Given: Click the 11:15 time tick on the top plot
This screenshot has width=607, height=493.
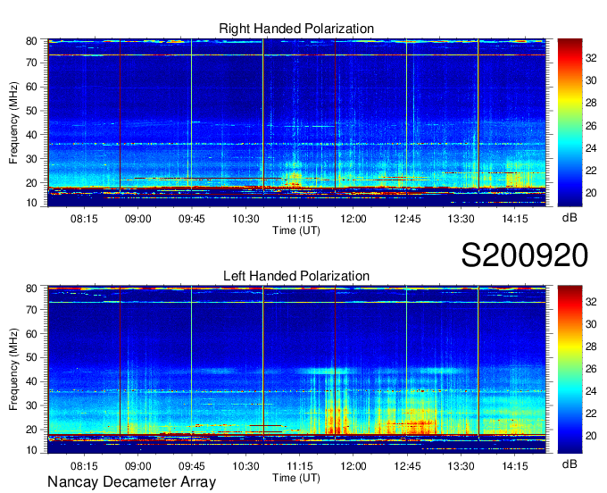Looking at the screenshot, I should point(299,219).
